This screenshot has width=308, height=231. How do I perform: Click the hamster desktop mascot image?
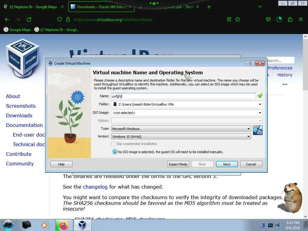pos(290,198)
